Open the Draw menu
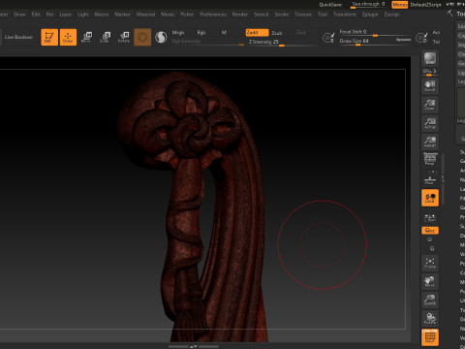Image resolution: width=465 pixels, height=349 pixels. (19, 15)
